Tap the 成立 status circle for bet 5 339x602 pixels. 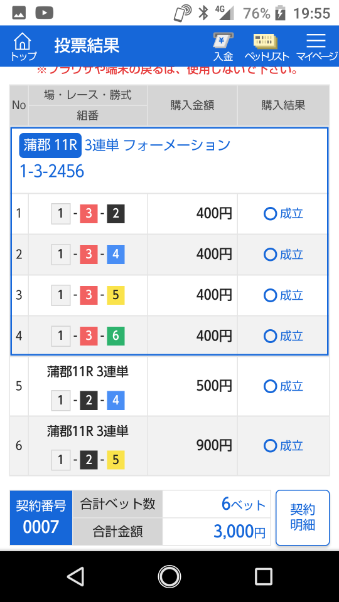pos(270,386)
